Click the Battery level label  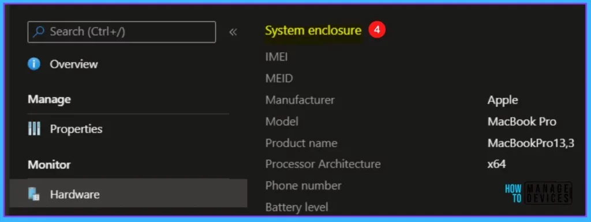coord(297,208)
